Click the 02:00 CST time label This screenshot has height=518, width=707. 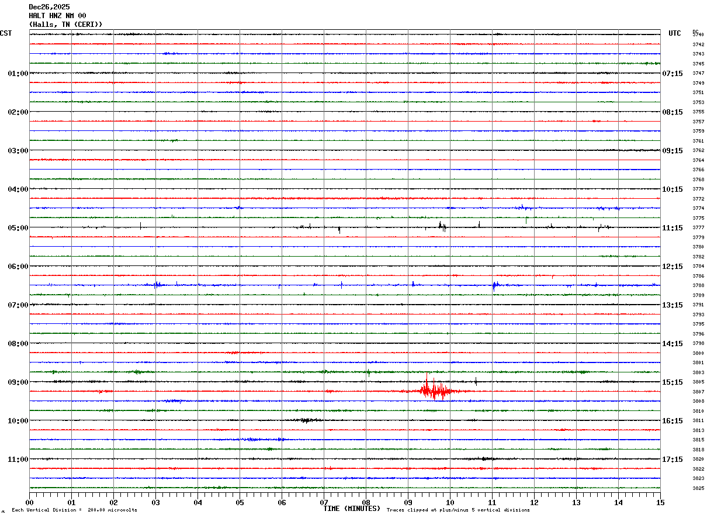coord(18,112)
